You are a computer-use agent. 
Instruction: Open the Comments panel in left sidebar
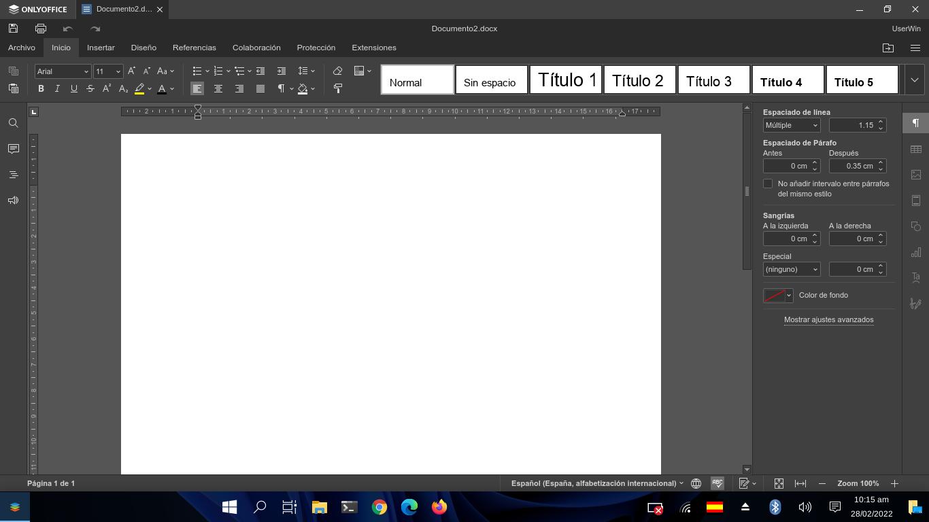pyautogui.click(x=13, y=149)
